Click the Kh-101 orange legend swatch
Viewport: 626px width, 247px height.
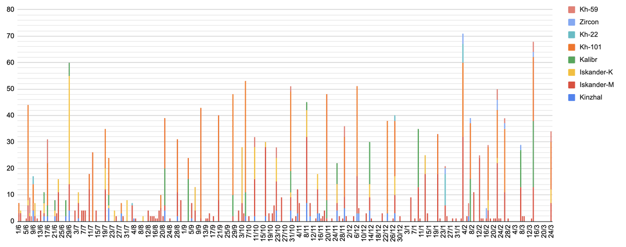click(x=573, y=48)
